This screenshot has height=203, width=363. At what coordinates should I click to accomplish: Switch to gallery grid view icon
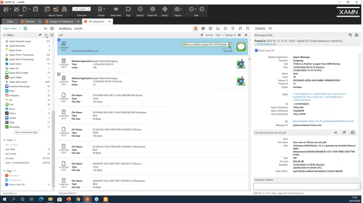[211, 28]
